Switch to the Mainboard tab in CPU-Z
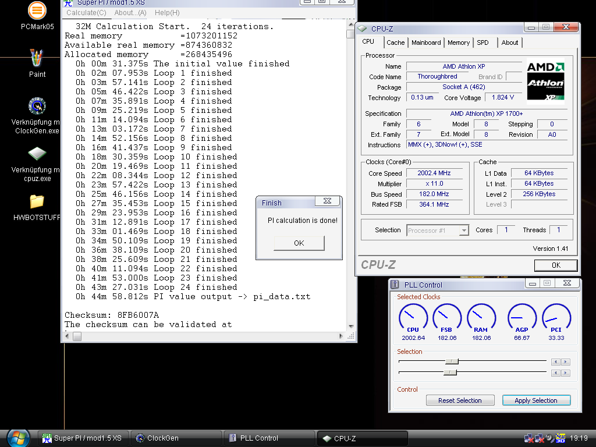 (426, 42)
